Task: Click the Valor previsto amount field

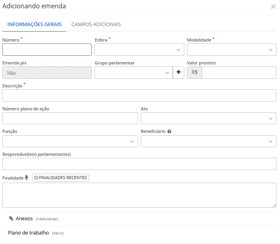Action: pos(238,73)
